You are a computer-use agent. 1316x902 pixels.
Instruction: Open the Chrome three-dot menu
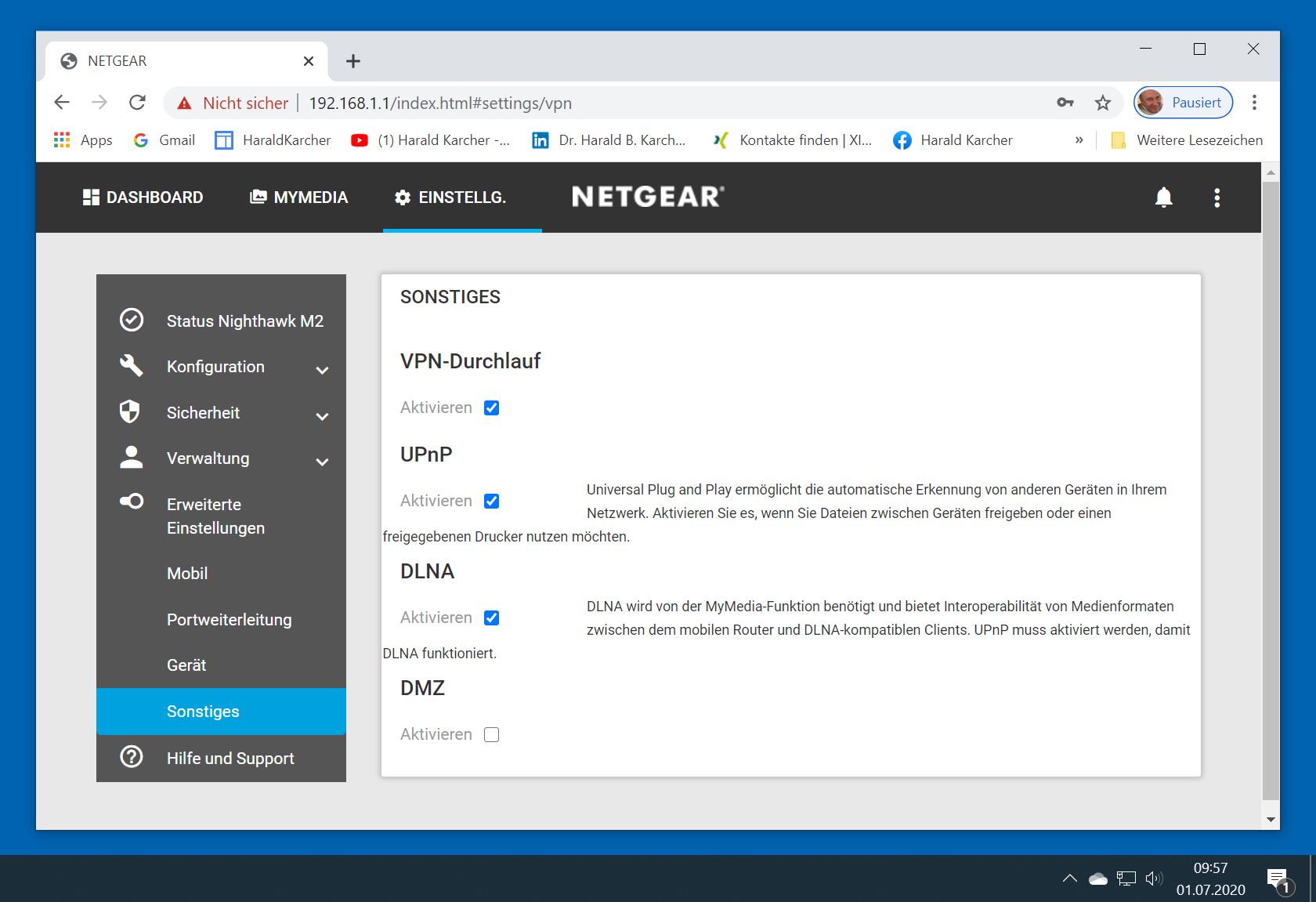pyautogui.click(x=1254, y=103)
